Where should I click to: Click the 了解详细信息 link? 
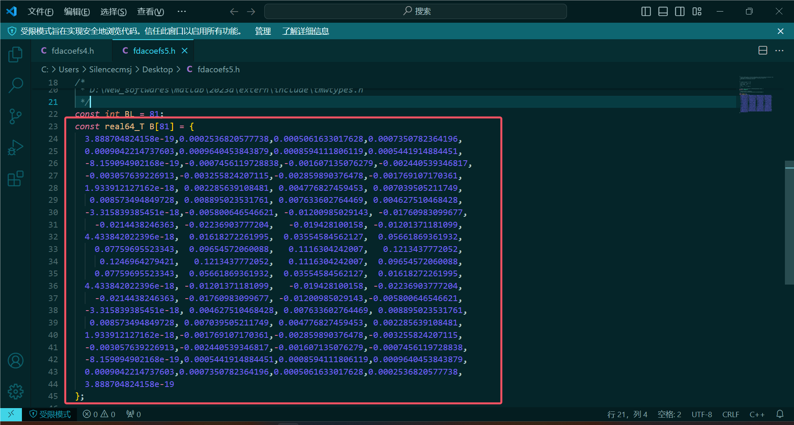pyautogui.click(x=306, y=31)
